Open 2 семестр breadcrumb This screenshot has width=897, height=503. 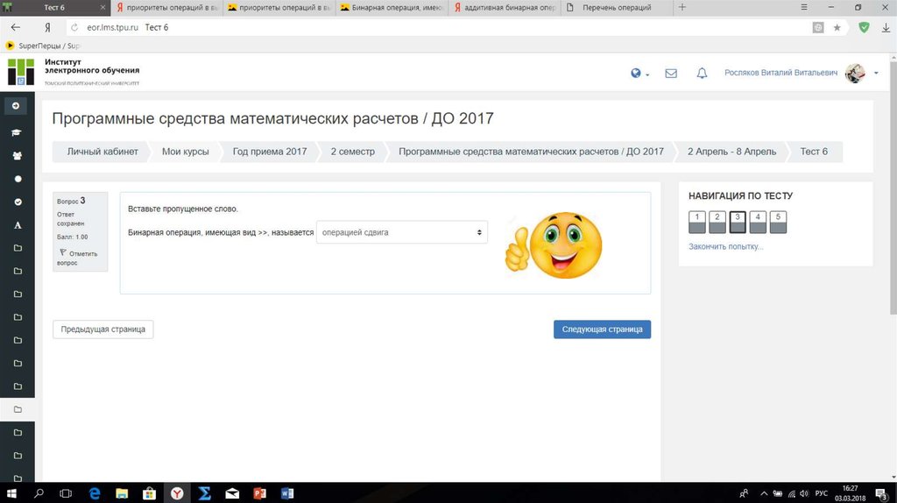point(352,152)
